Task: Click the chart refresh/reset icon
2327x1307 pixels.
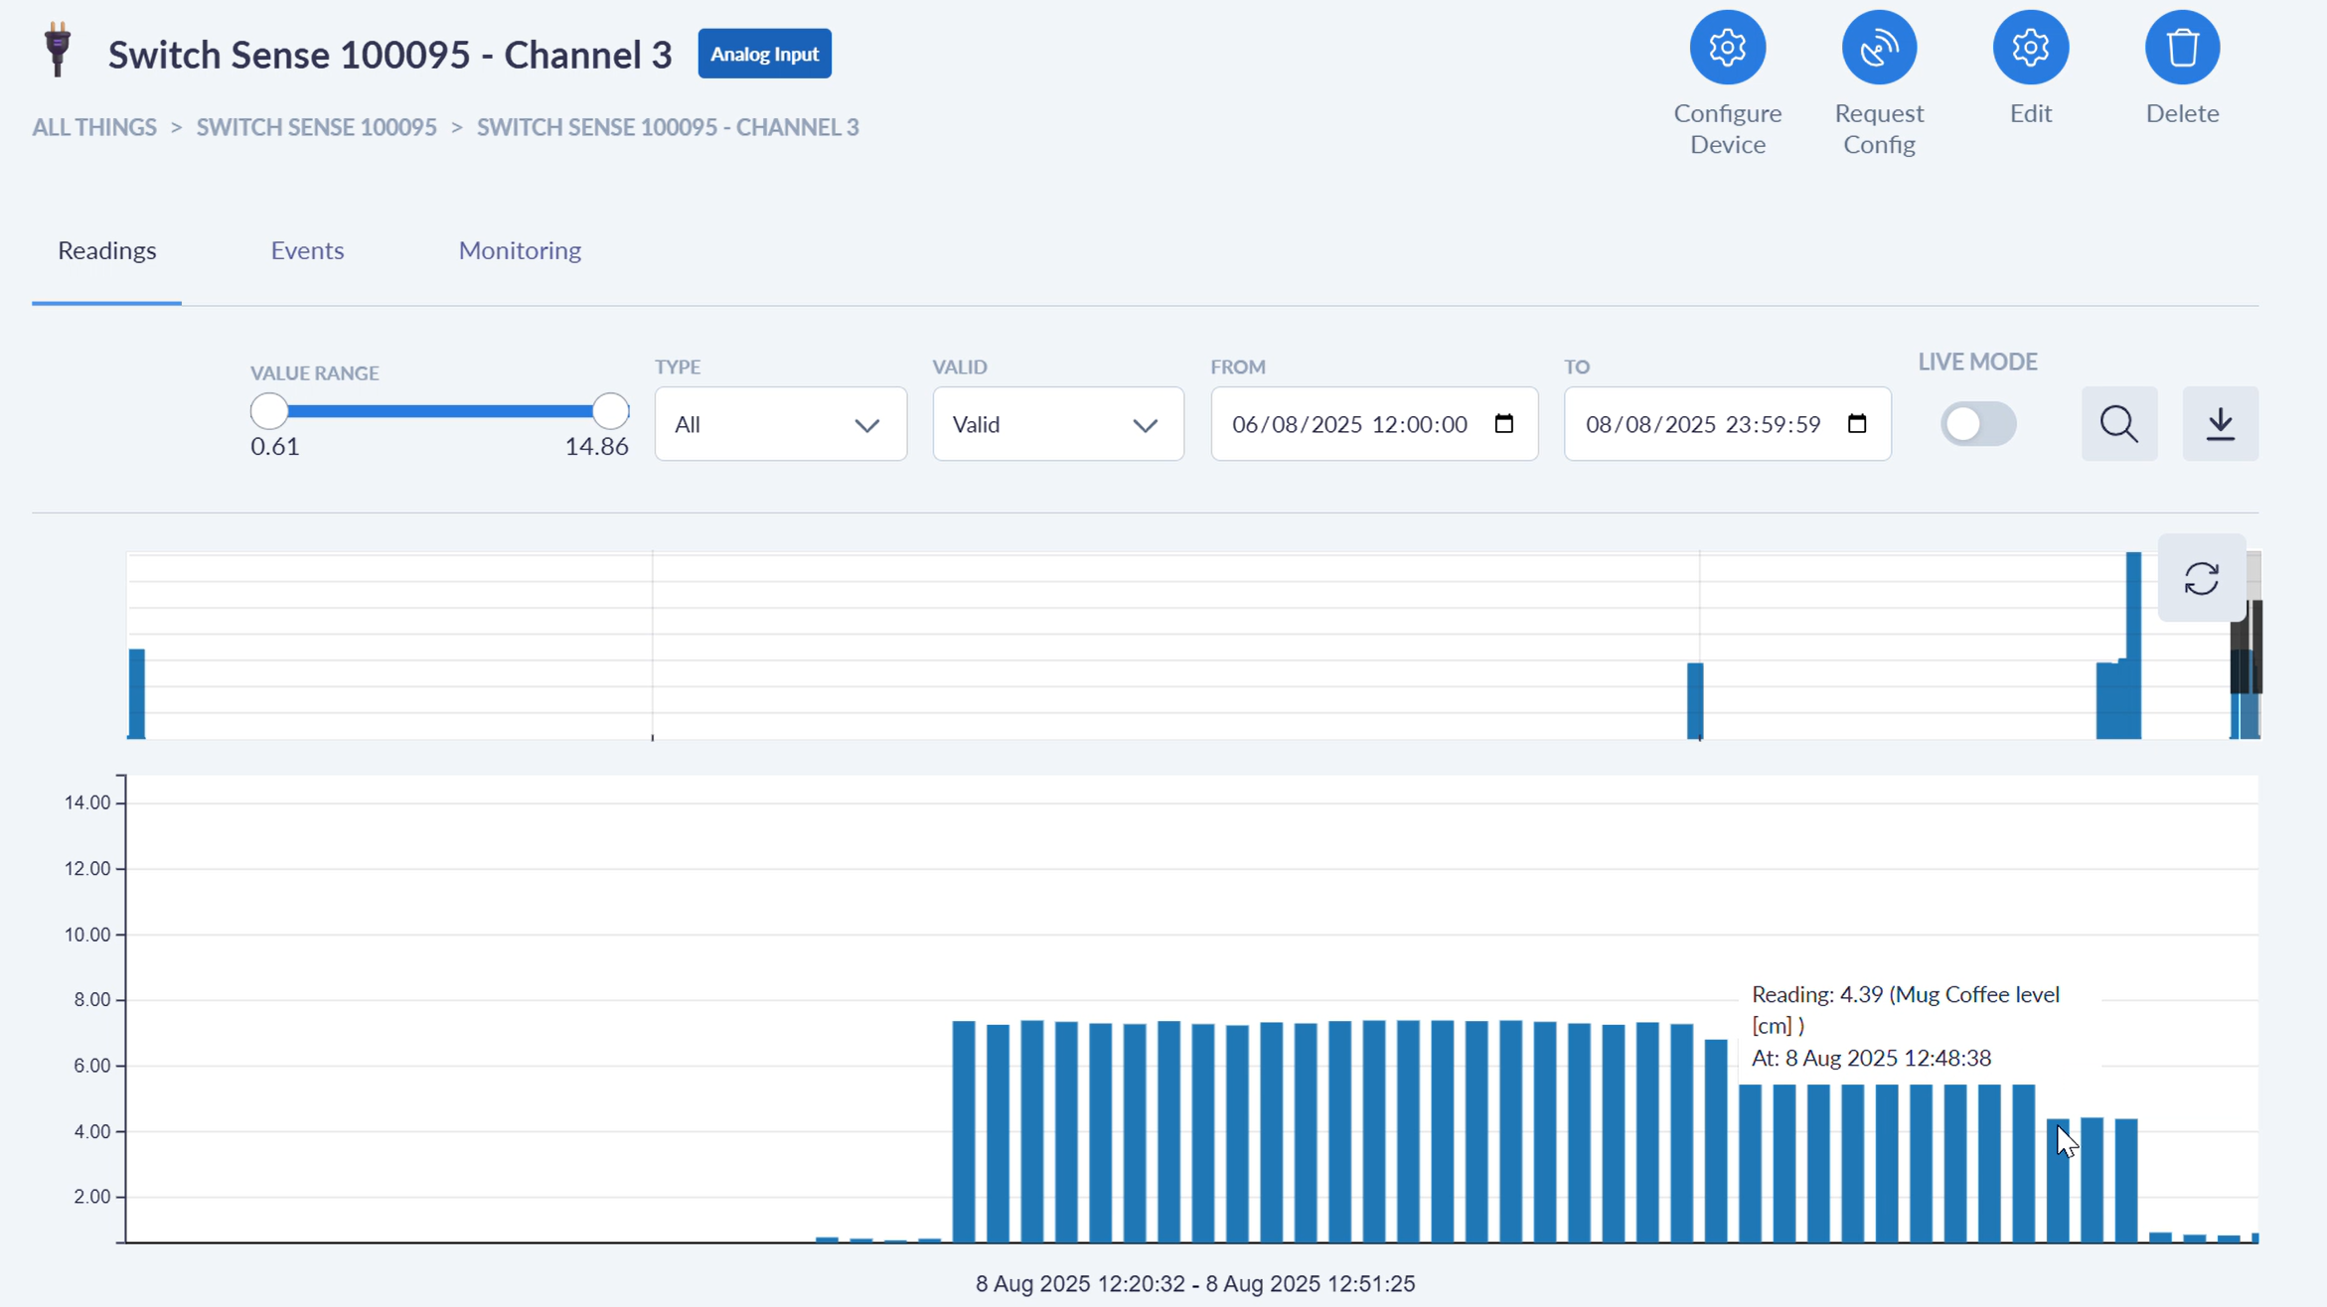Action: pyautogui.click(x=2201, y=578)
